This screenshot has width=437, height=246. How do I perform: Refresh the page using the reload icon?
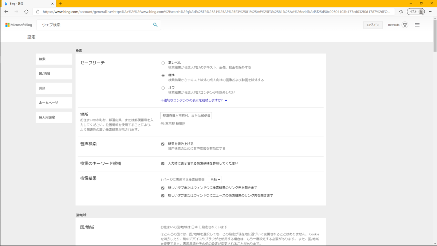[x=26, y=11]
